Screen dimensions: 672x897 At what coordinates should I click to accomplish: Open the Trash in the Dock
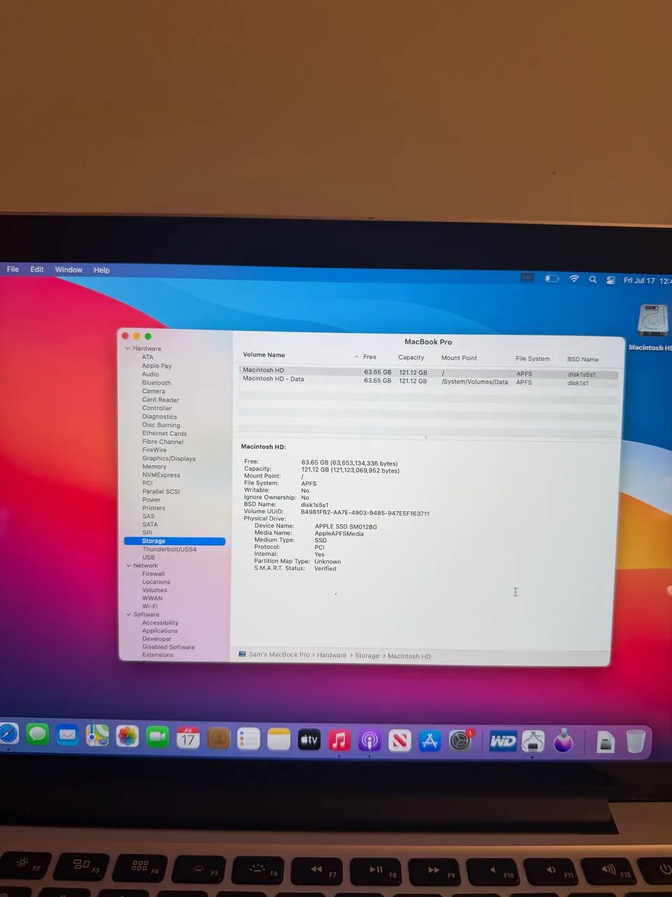(x=636, y=741)
